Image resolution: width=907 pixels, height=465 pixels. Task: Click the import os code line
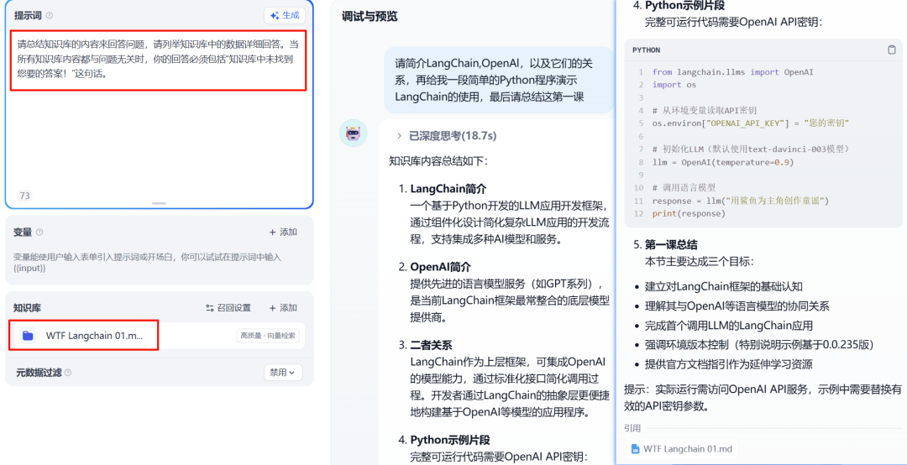tap(674, 85)
